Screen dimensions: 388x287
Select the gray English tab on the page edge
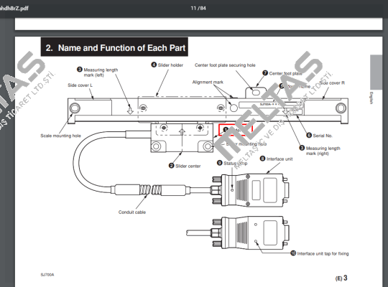[376, 72]
